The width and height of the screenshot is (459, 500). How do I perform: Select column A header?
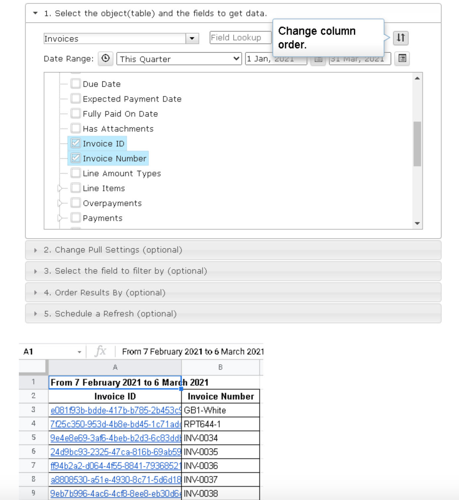[x=115, y=367]
